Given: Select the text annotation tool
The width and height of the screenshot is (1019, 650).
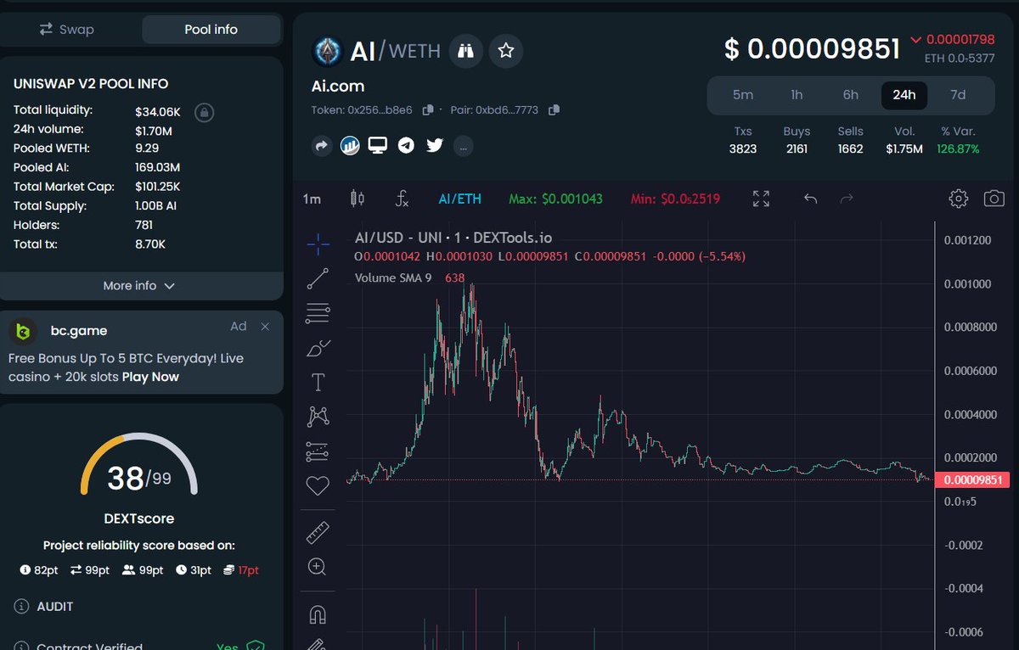Looking at the screenshot, I should click(318, 383).
